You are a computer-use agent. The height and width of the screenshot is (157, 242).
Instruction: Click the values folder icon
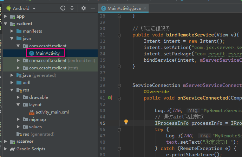(x=25, y=127)
